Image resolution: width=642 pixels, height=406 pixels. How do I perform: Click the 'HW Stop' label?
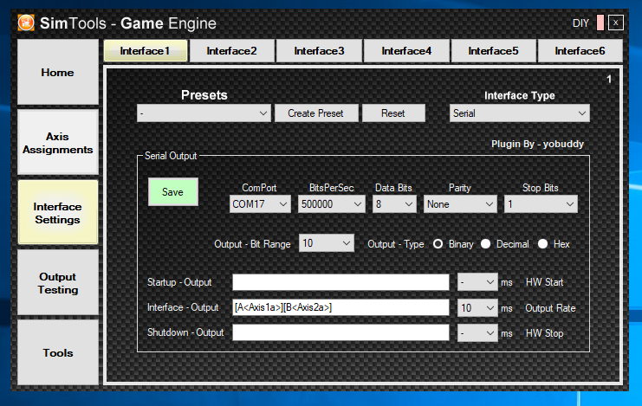(x=545, y=333)
